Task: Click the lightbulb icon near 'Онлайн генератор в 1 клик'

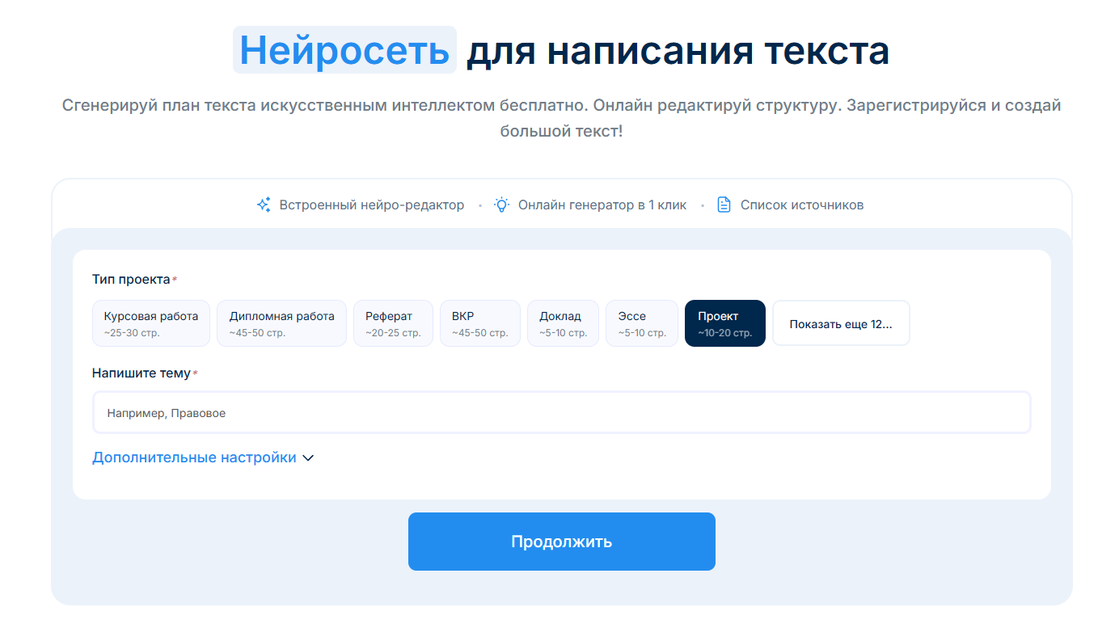Action: (501, 204)
